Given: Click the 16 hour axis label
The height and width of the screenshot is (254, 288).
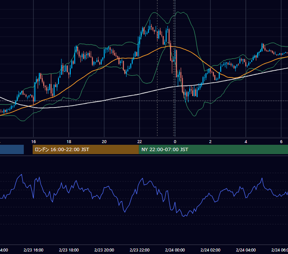Looking at the screenshot, I should [x=33, y=142].
